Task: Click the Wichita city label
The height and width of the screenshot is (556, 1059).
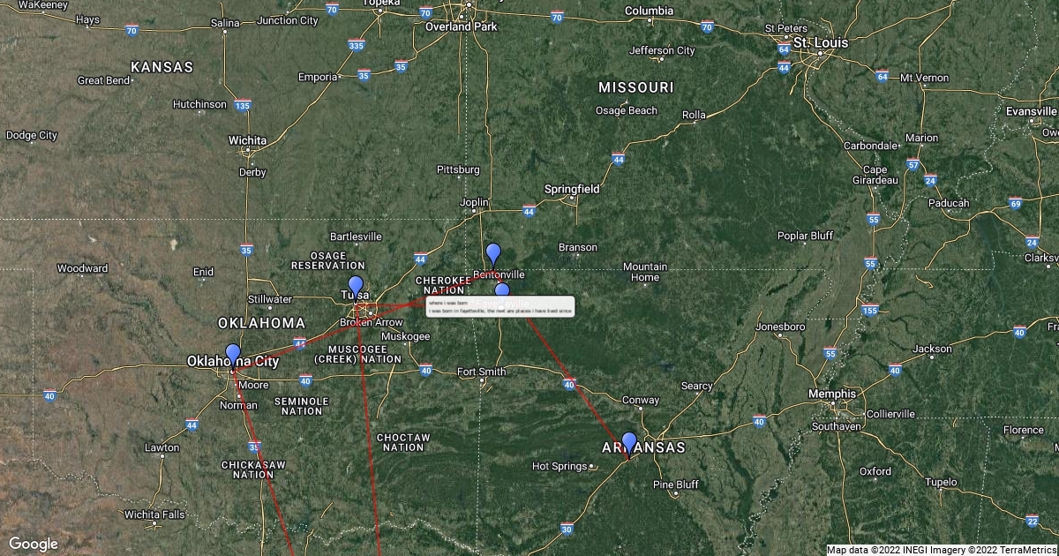Action: pos(247,140)
